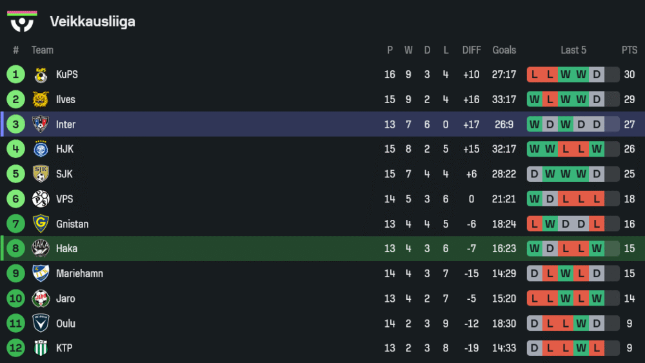Click the KuPS club crest
645x363 pixels.
[x=41, y=75]
